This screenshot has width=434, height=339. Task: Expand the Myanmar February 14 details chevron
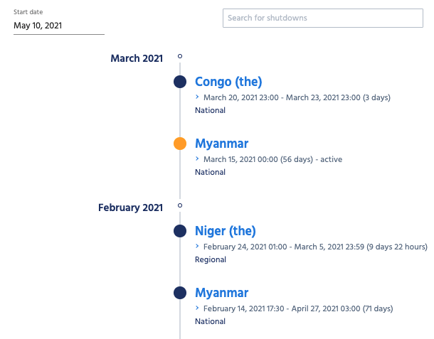pyautogui.click(x=198, y=308)
